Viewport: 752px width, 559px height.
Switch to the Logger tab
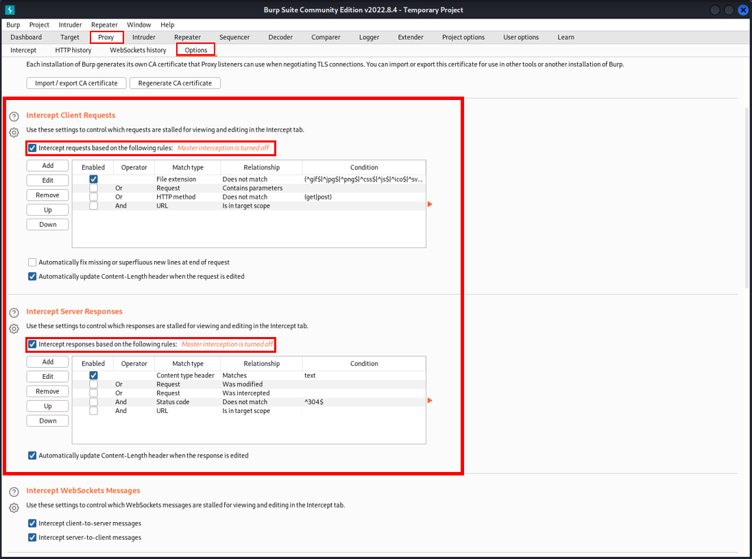[x=369, y=37]
